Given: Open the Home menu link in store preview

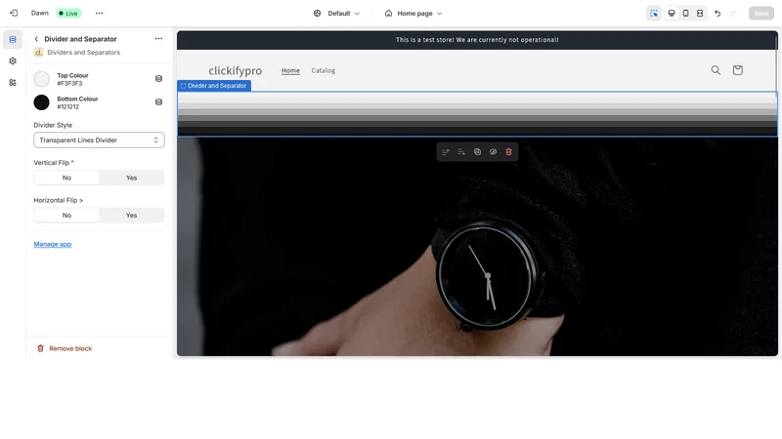Looking at the screenshot, I should (290, 70).
